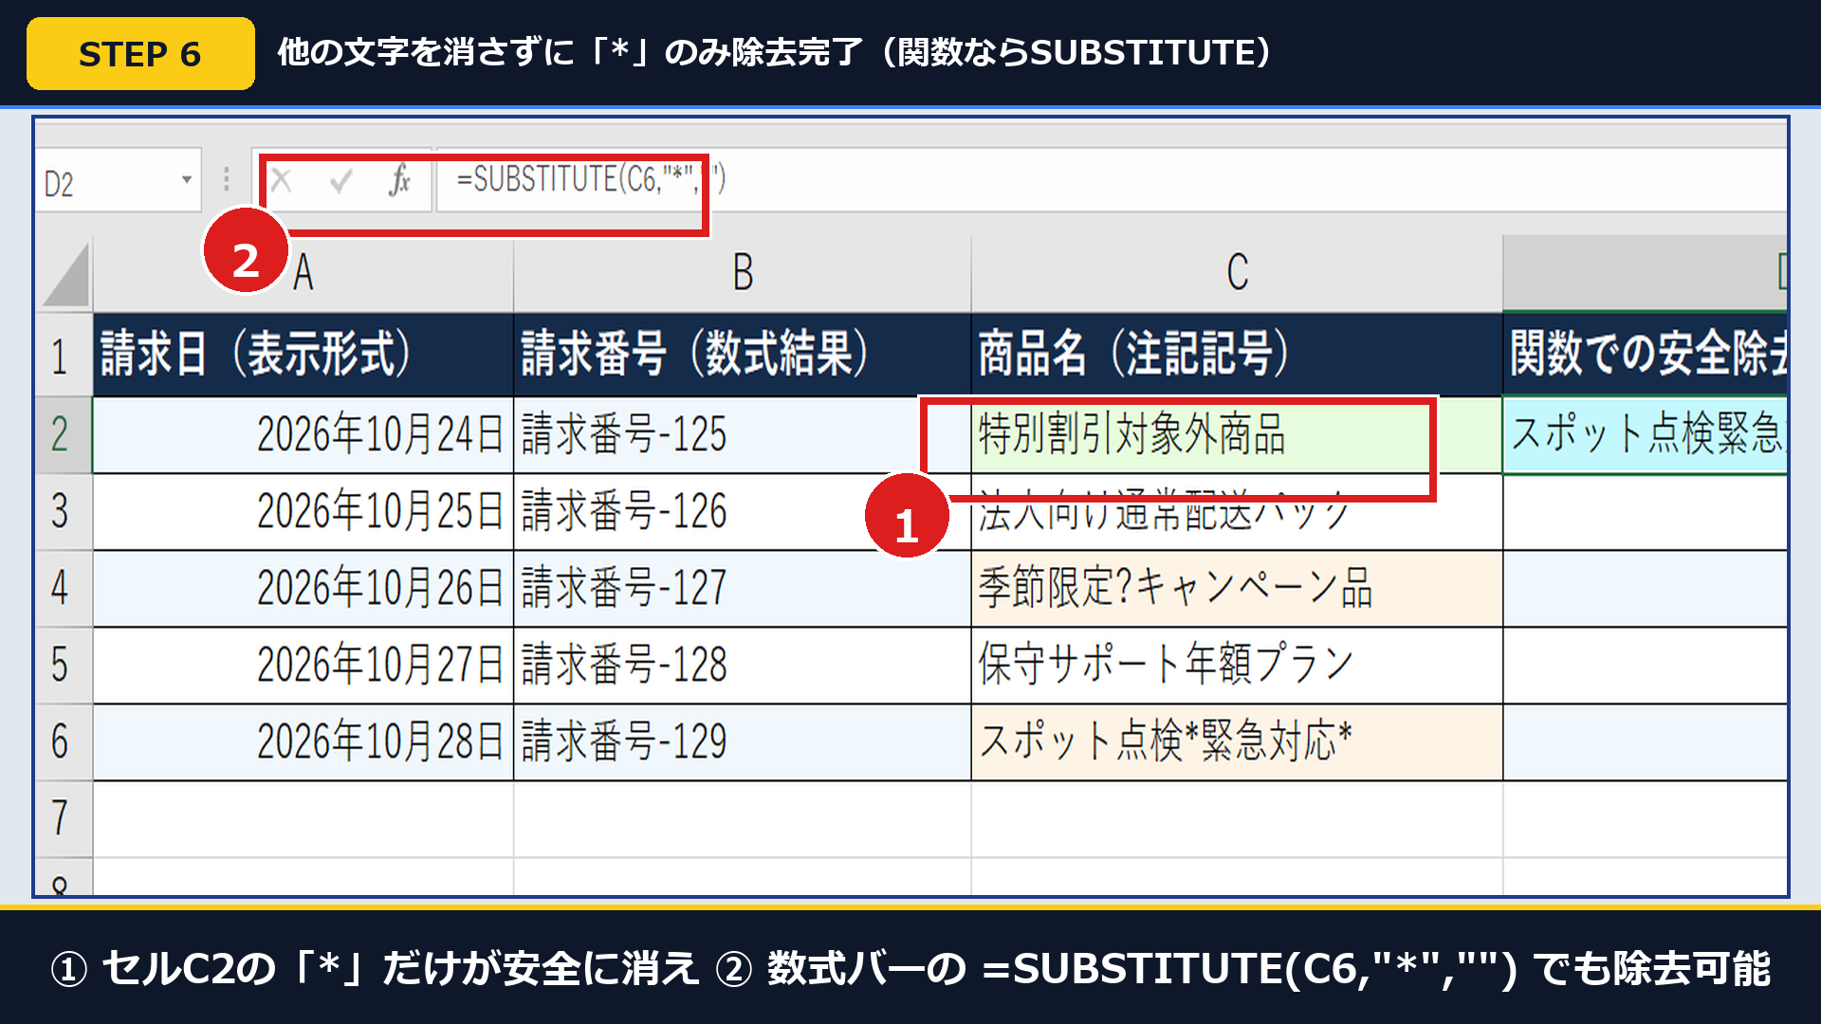Select column A header

pyautogui.click(x=303, y=273)
